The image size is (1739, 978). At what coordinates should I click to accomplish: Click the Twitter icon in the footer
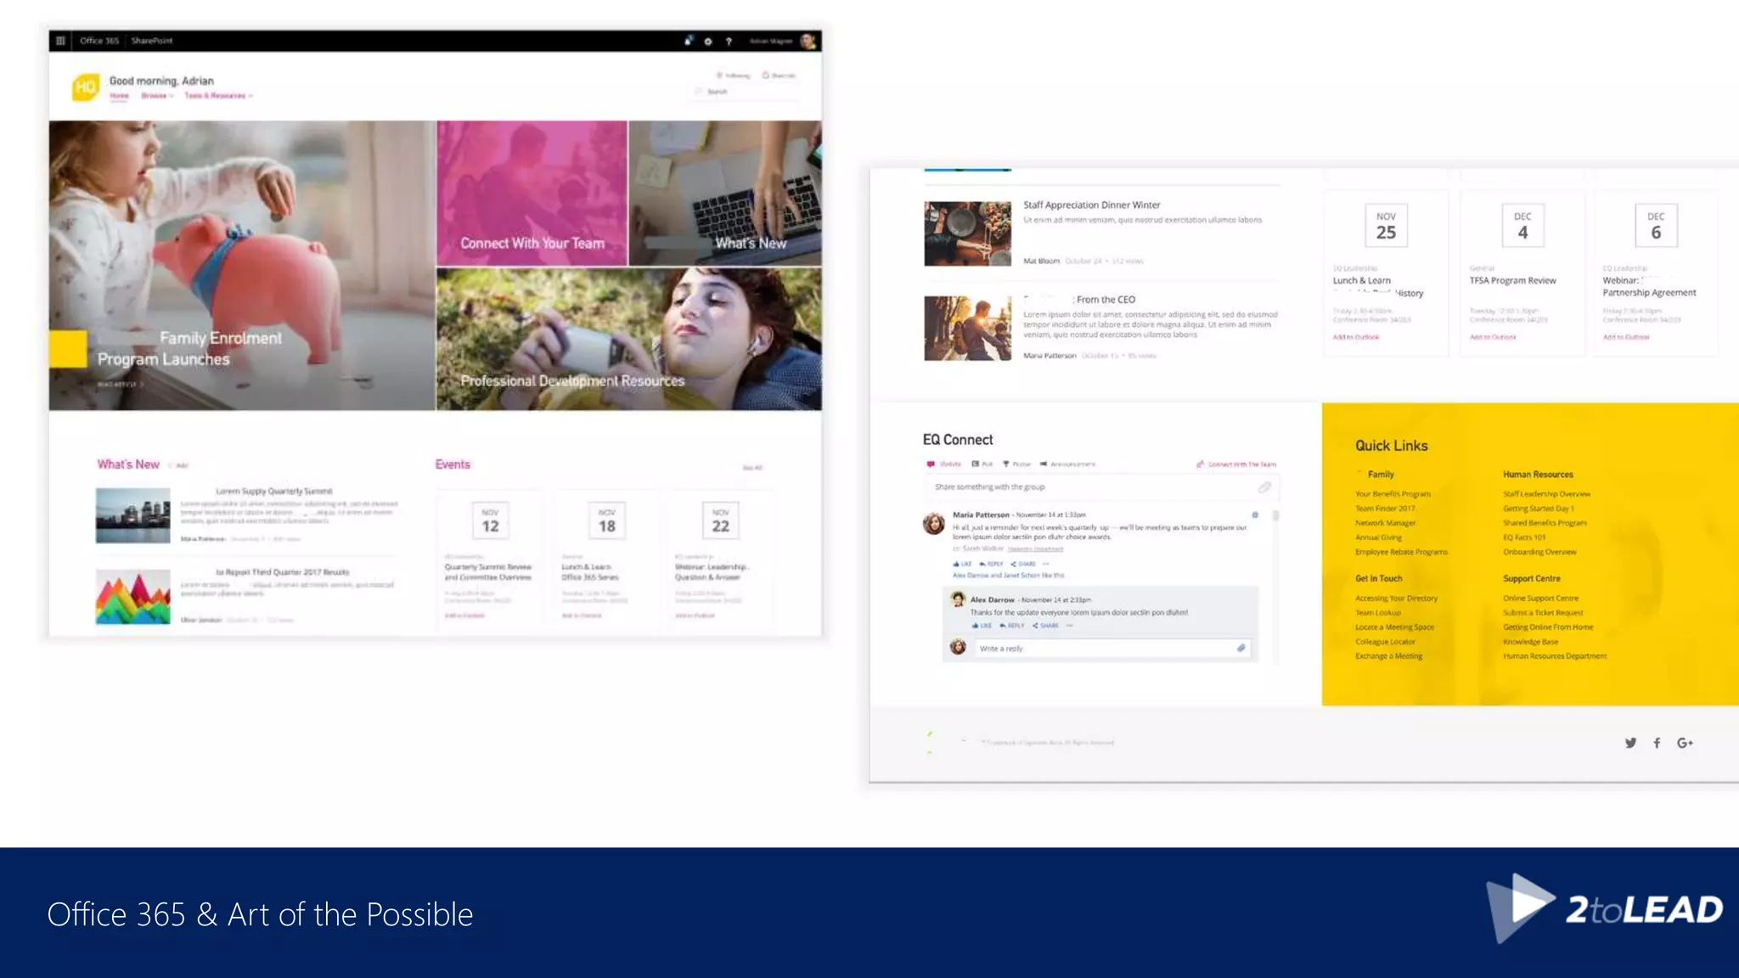(x=1630, y=743)
